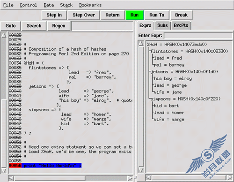Click line number 00034 with %HoH
Screen dimensions: 234x182
pos(15,63)
